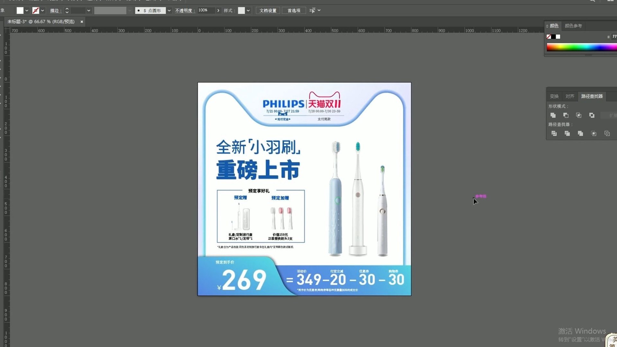Switch to the 变换 transform tab
This screenshot has height=347, width=617.
[x=554, y=96]
